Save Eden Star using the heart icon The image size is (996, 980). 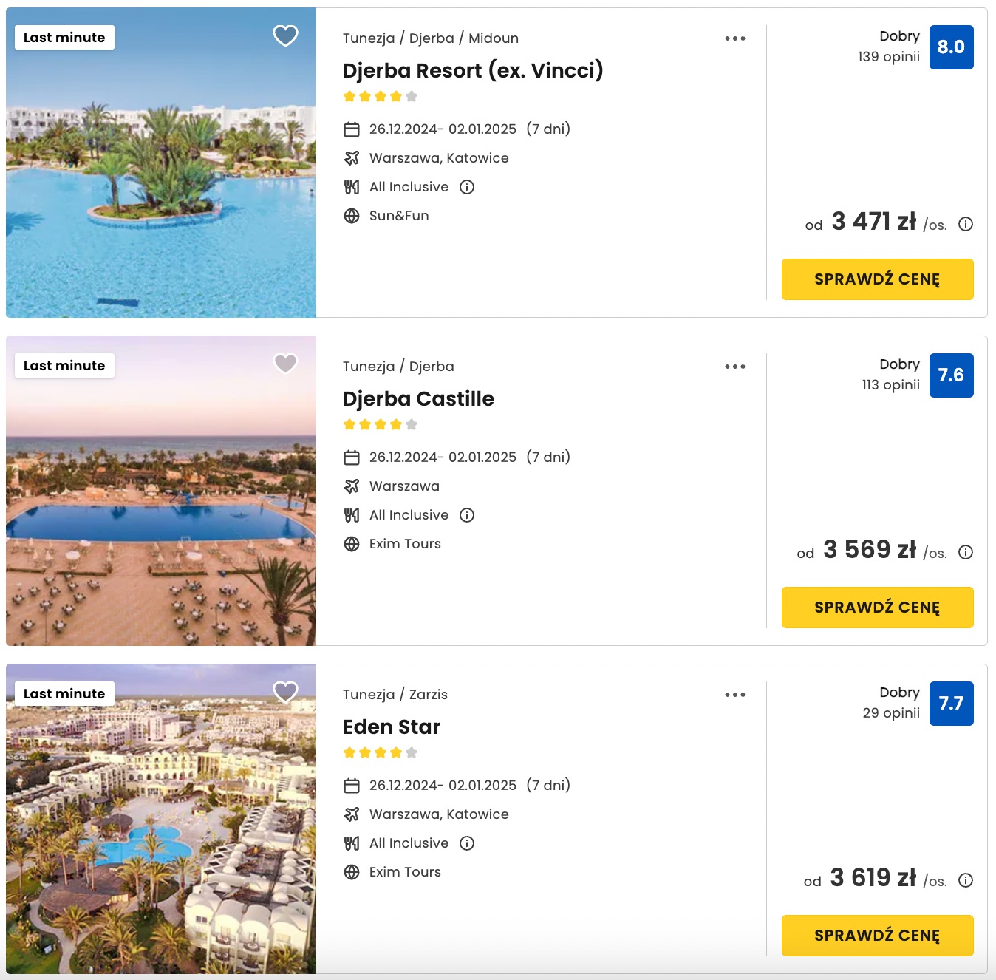pyautogui.click(x=285, y=692)
